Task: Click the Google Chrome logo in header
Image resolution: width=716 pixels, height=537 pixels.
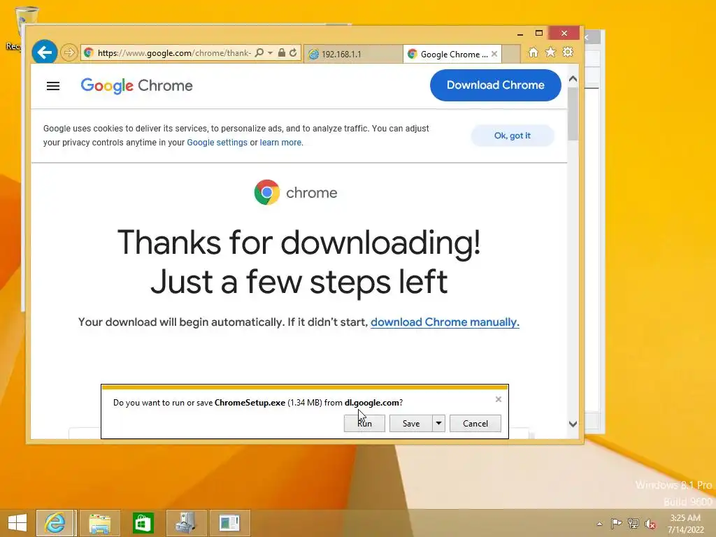Action: click(136, 85)
